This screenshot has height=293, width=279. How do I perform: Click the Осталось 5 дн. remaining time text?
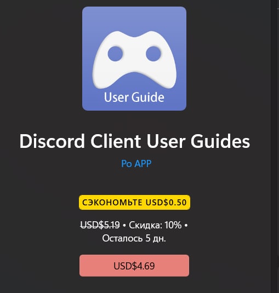pos(134,238)
